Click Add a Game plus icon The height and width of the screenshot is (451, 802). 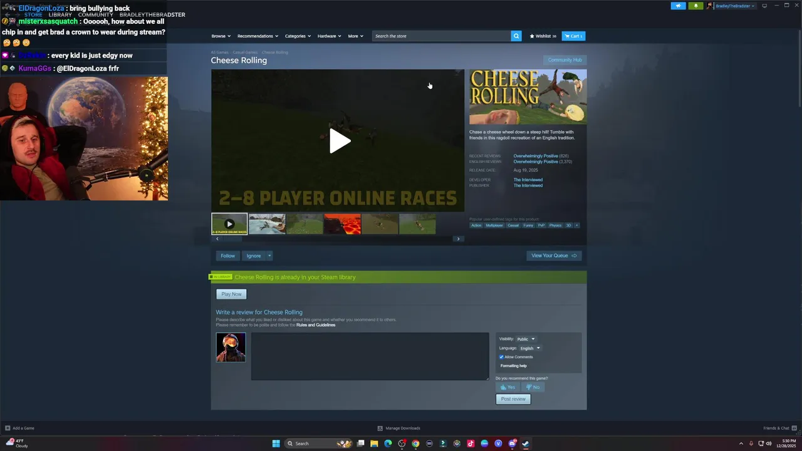tap(8, 428)
